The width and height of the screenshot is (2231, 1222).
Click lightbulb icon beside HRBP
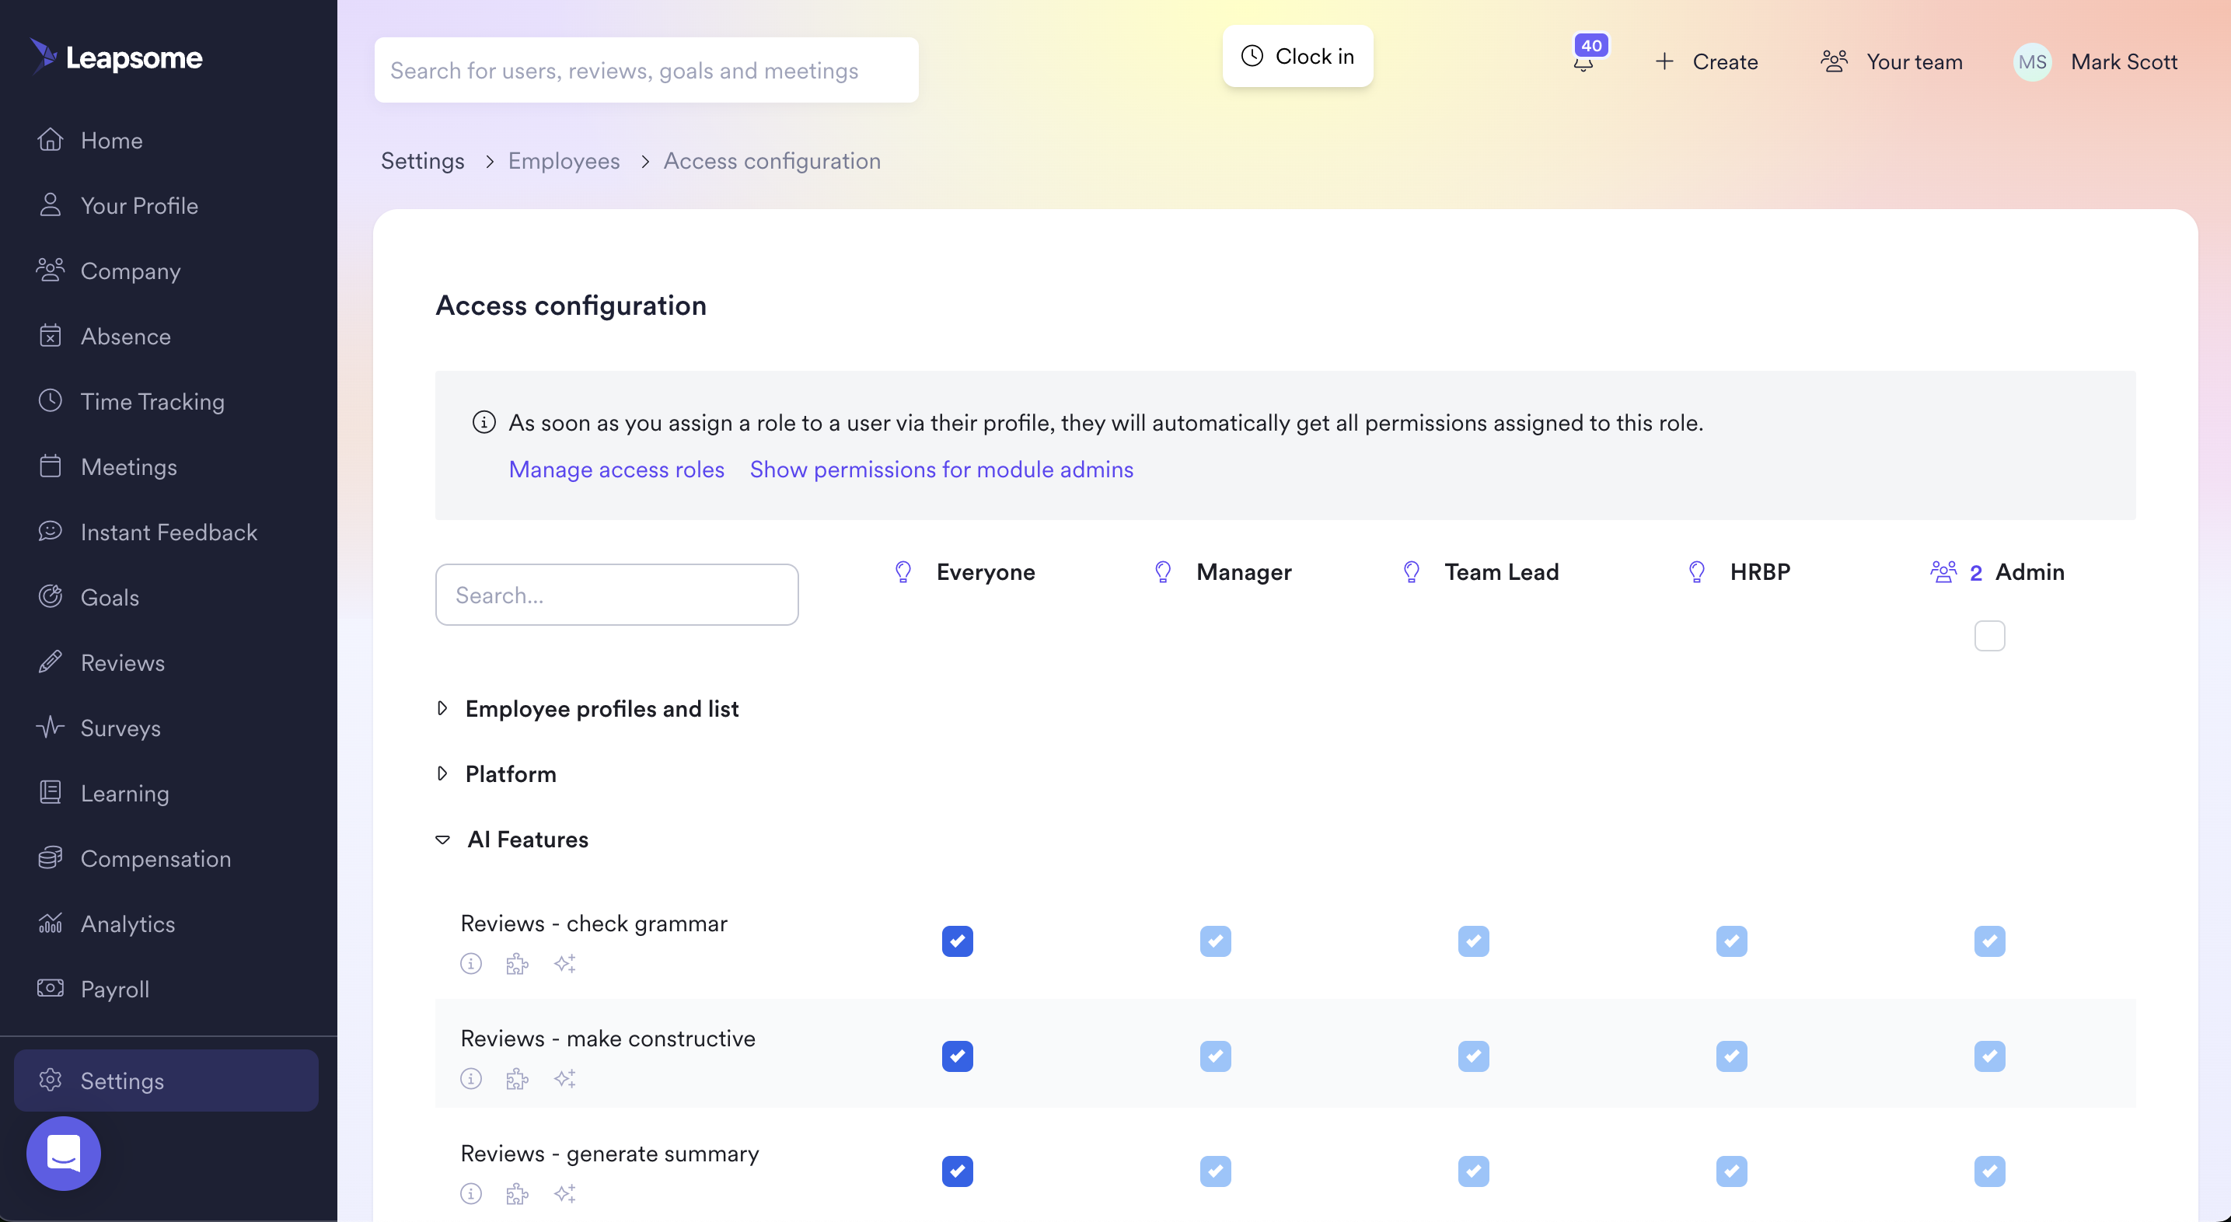click(x=1697, y=571)
